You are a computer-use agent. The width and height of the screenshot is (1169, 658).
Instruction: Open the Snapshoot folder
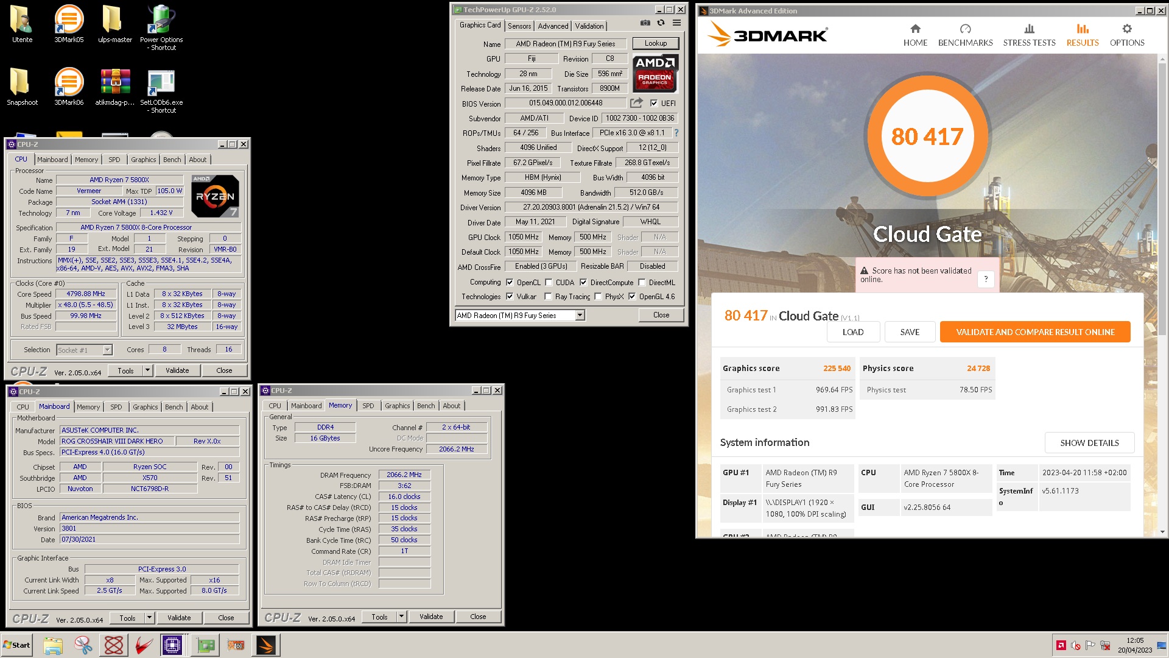point(22,86)
